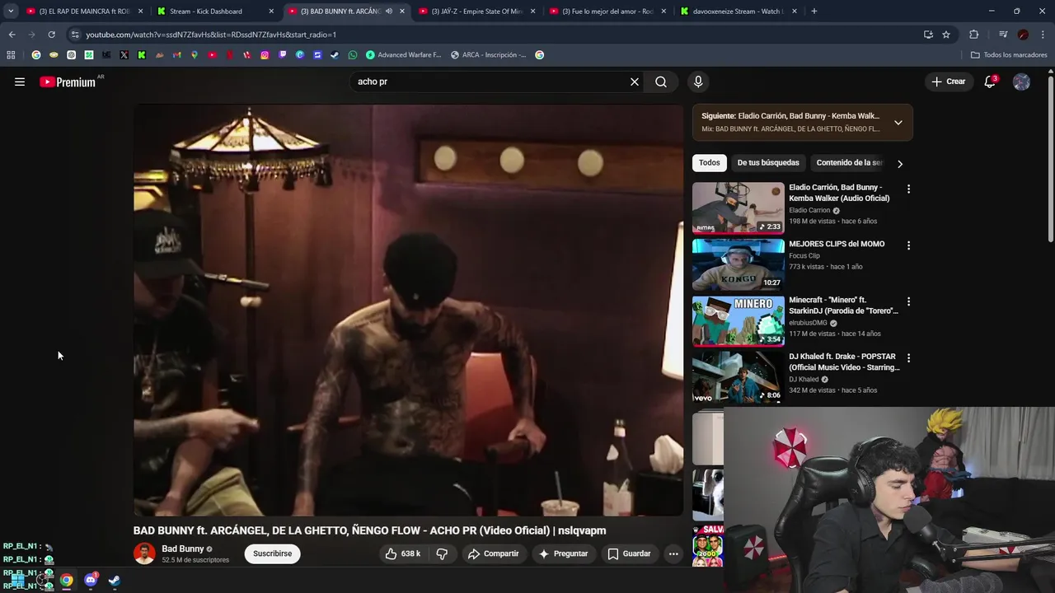The image size is (1055, 593).
Task: Open the Instagram bookmark
Action: click(265, 55)
